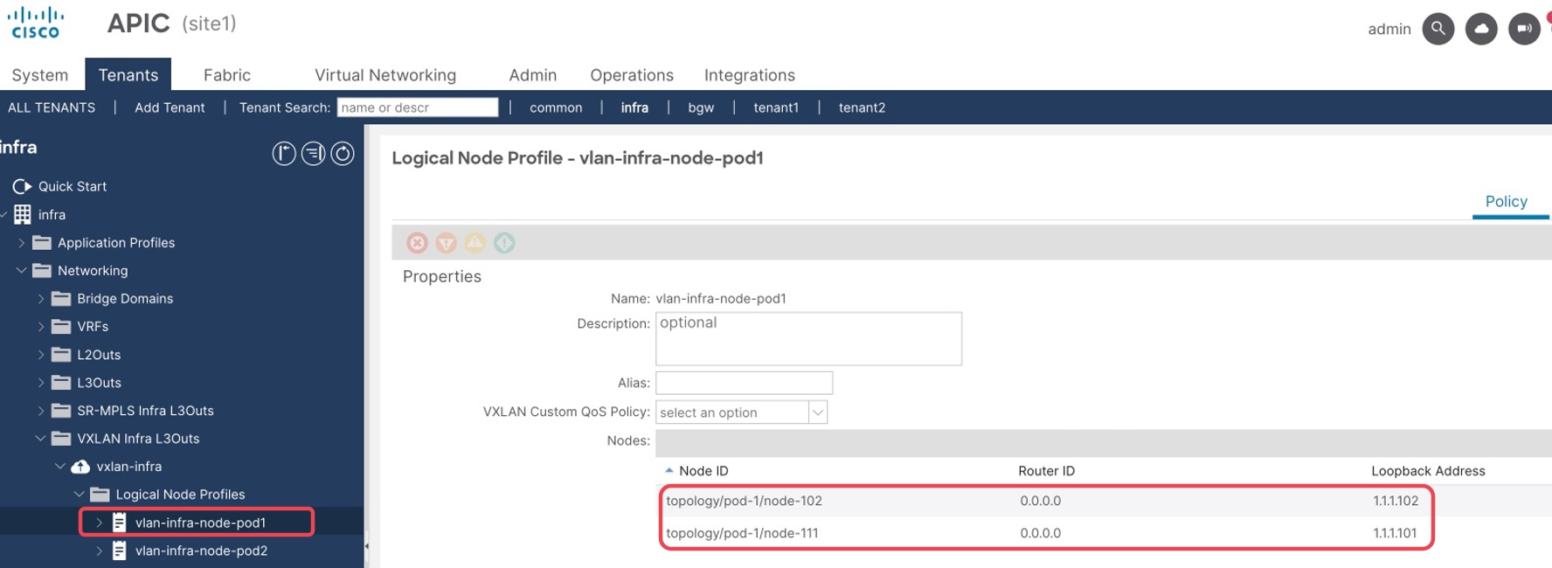The image size is (1552, 568).
Task: Click the major faults orange icon
Action: [x=447, y=243]
